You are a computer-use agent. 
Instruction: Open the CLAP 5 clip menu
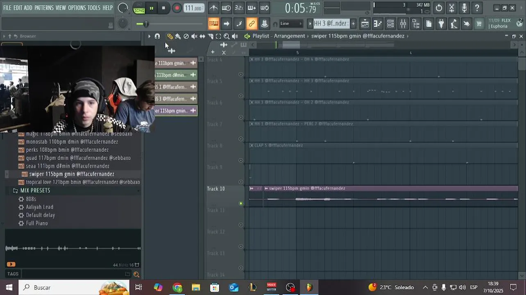252,145
